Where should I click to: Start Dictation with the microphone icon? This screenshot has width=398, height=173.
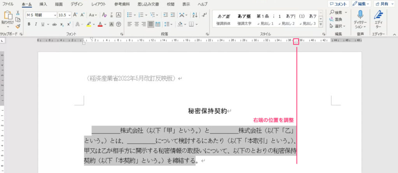[x=360, y=15]
